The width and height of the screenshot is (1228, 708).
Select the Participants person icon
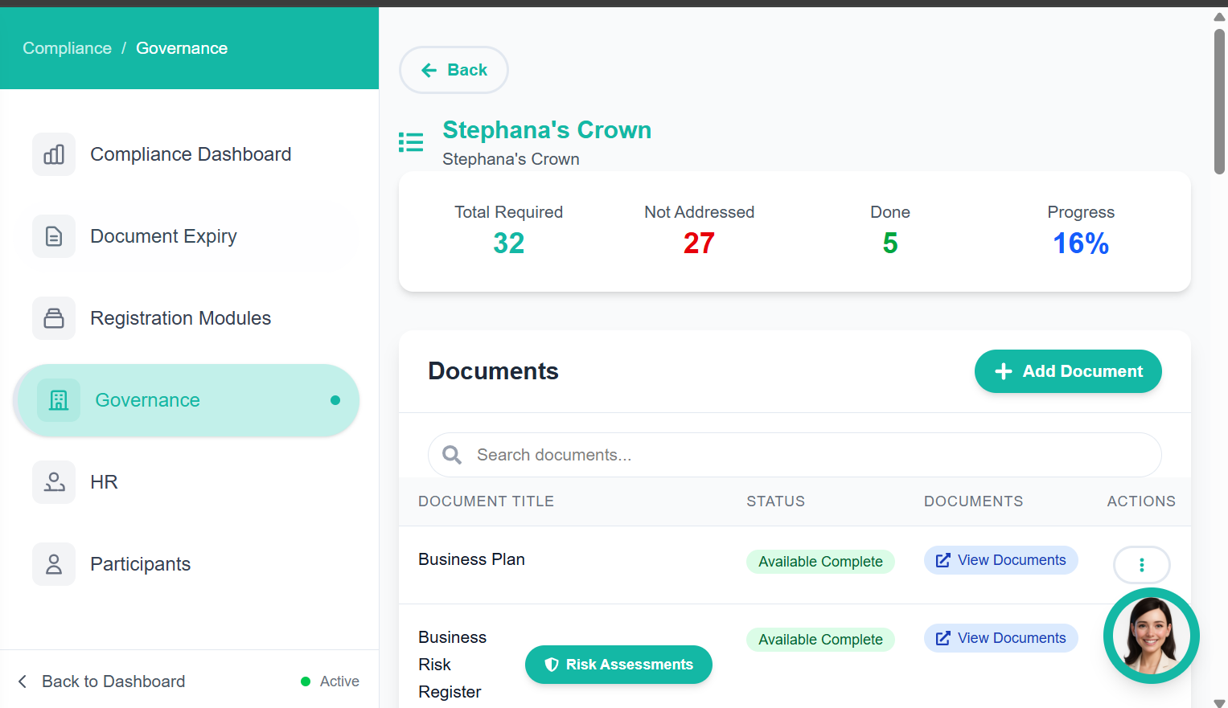(x=53, y=564)
